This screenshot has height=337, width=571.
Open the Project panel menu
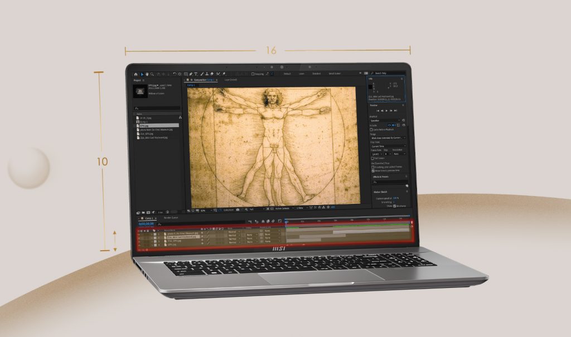pyautogui.click(x=143, y=80)
